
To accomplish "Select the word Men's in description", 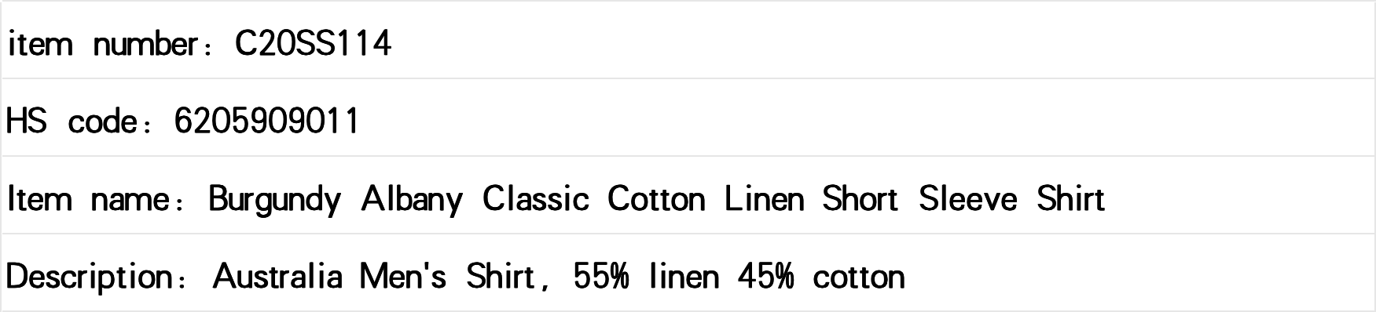I will pyautogui.click(x=403, y=277).
